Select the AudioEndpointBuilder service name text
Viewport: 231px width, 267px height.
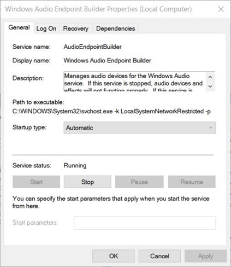(92, 47)
